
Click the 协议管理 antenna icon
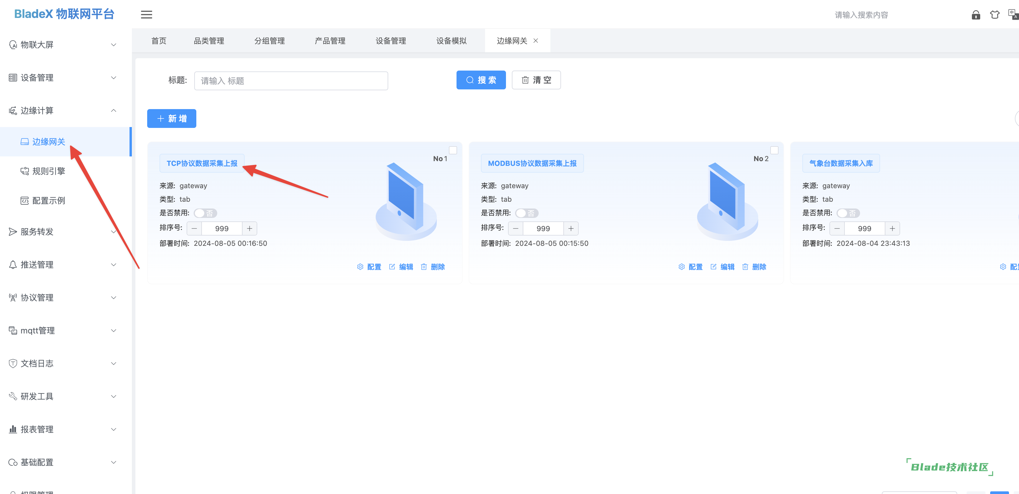point(13,298)
